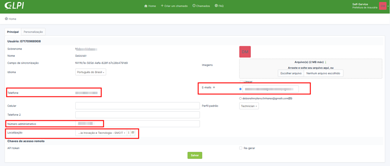The height and width of the screenshot is (166, 390).
Task: Open Home in the top navigation
Action: pos(150,6)
